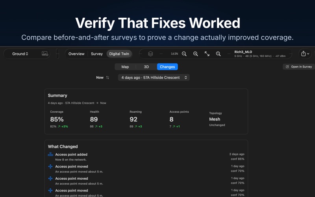
Task: Click the floor plan image settings icon
Action: [x=45, y=54]
